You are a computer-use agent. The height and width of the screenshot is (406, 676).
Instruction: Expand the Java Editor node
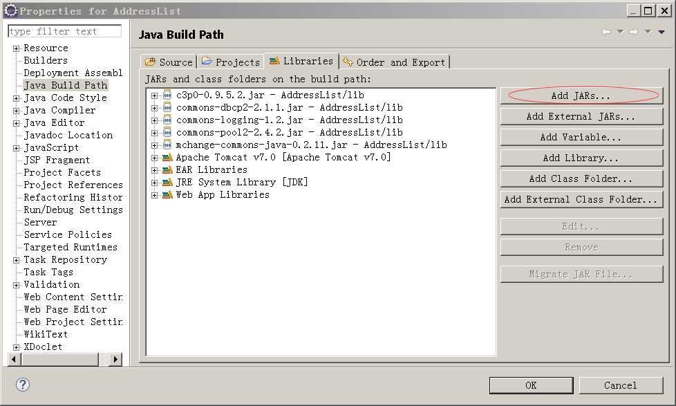16,123
